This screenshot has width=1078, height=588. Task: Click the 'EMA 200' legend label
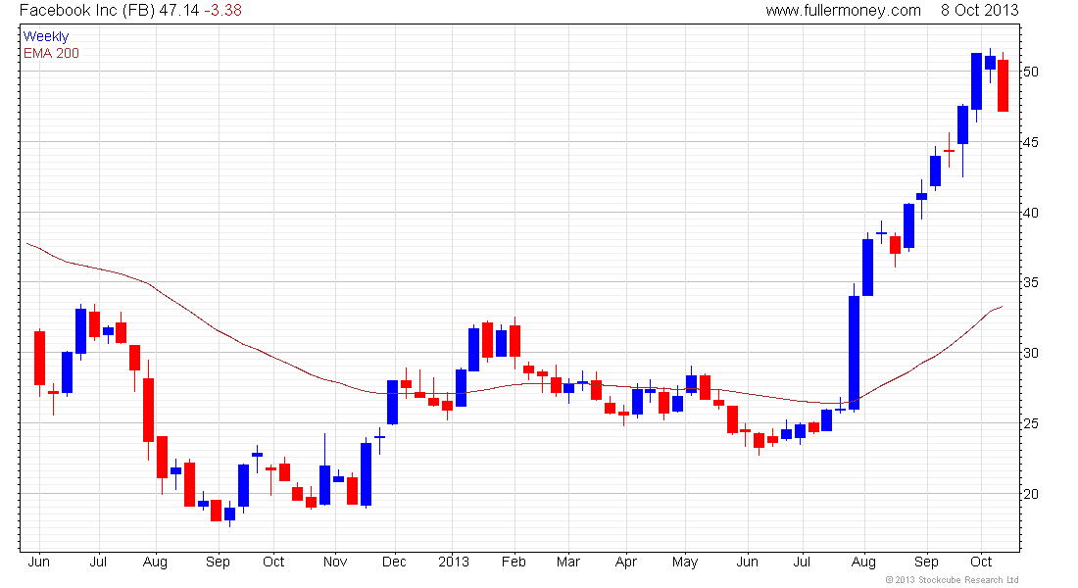point(51,53)
